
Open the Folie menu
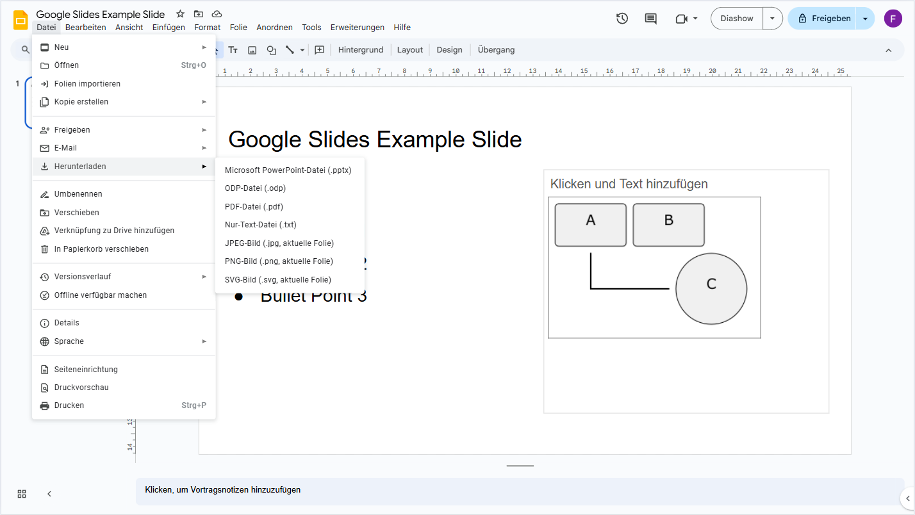238,28
